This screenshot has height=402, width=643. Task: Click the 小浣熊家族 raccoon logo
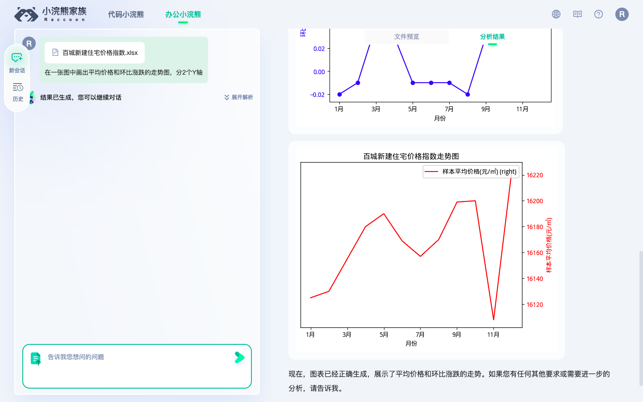[x=49, y=14]
